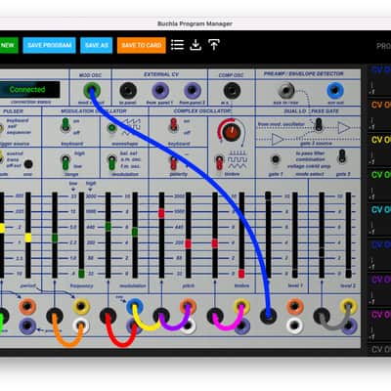Click the pulser 'one' black button
This screenshot has width=391, height=391.
point(28,164)
